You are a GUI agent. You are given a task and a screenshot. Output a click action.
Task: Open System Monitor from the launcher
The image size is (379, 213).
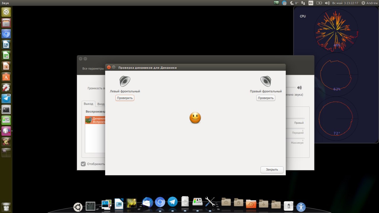[6, 120]
